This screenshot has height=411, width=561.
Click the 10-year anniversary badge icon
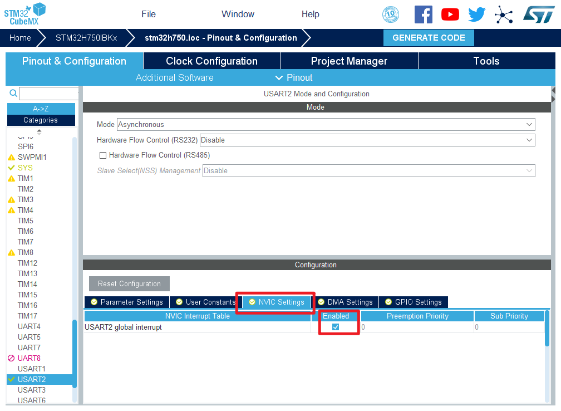pos(391,14)
